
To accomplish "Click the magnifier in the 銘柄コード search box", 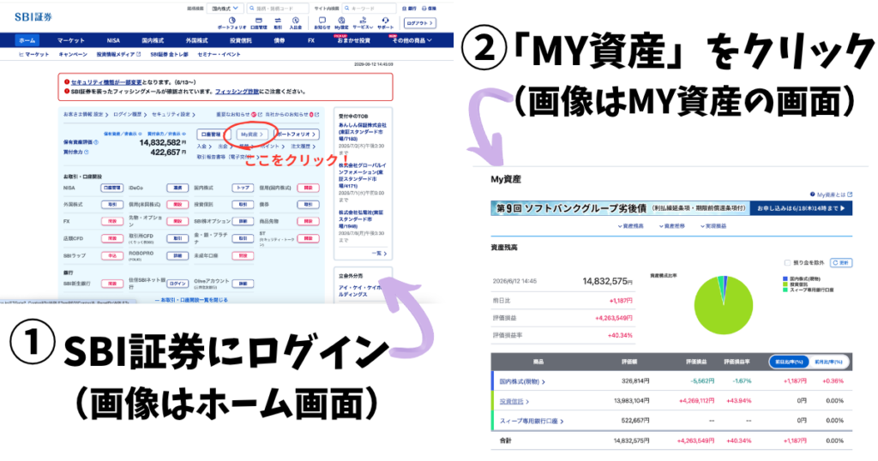I will pyautogui.click(x=252, y=9).
